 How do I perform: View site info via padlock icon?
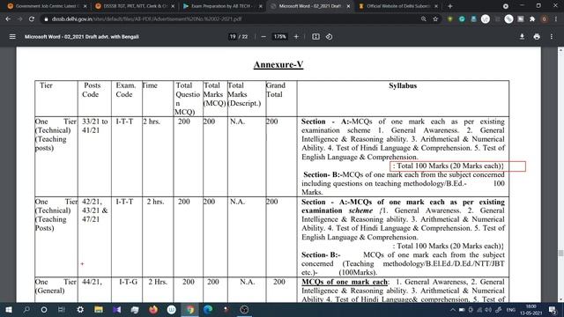[46, 19]
